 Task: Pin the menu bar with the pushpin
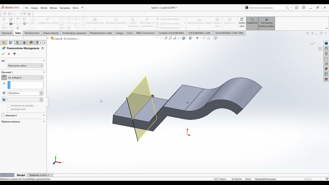[82, 8]
